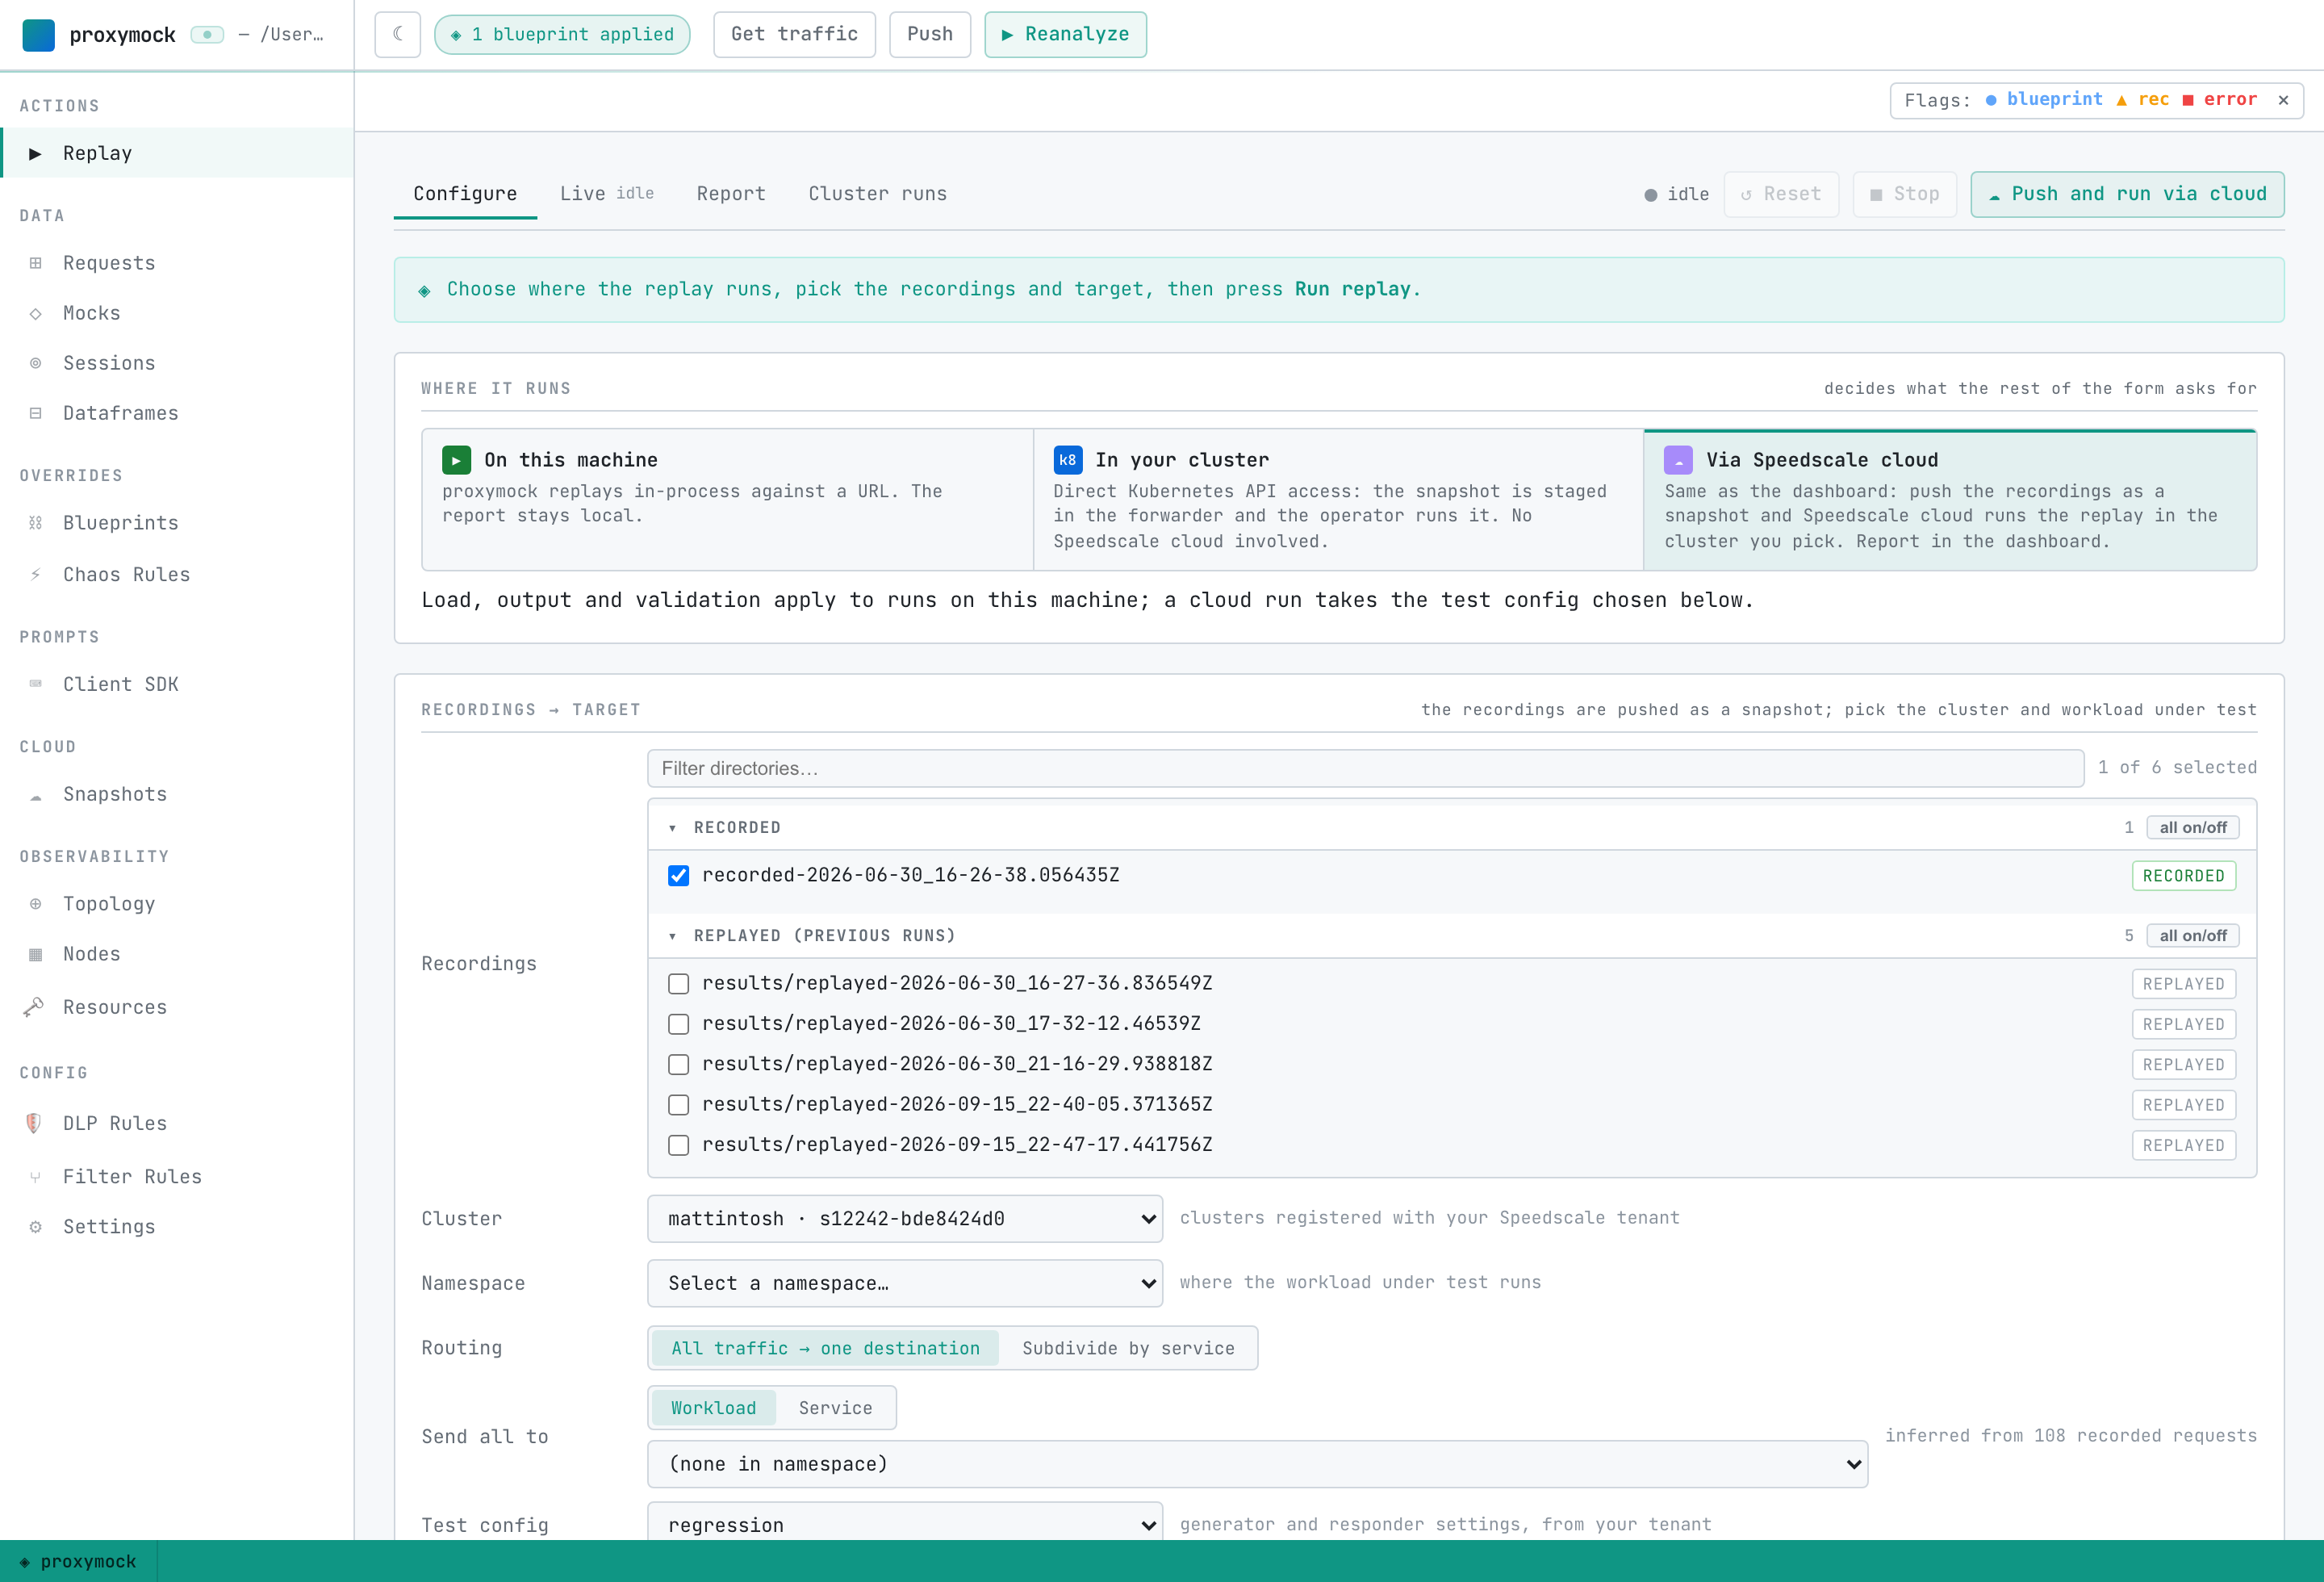
Task: Click the Resources key icon
Action: pos(33,1007)
